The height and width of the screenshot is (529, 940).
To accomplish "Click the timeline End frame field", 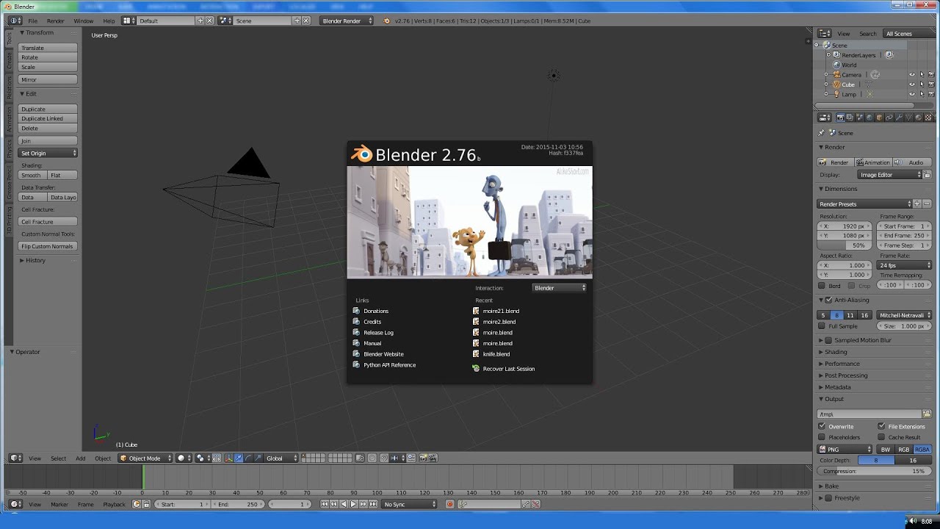I will (x=239, y=504).
